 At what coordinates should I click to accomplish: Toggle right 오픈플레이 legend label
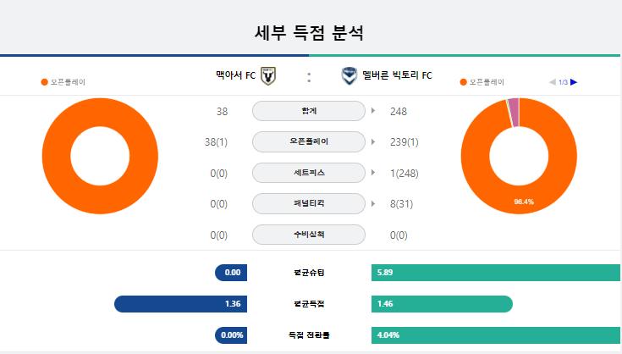pos(487,82)
